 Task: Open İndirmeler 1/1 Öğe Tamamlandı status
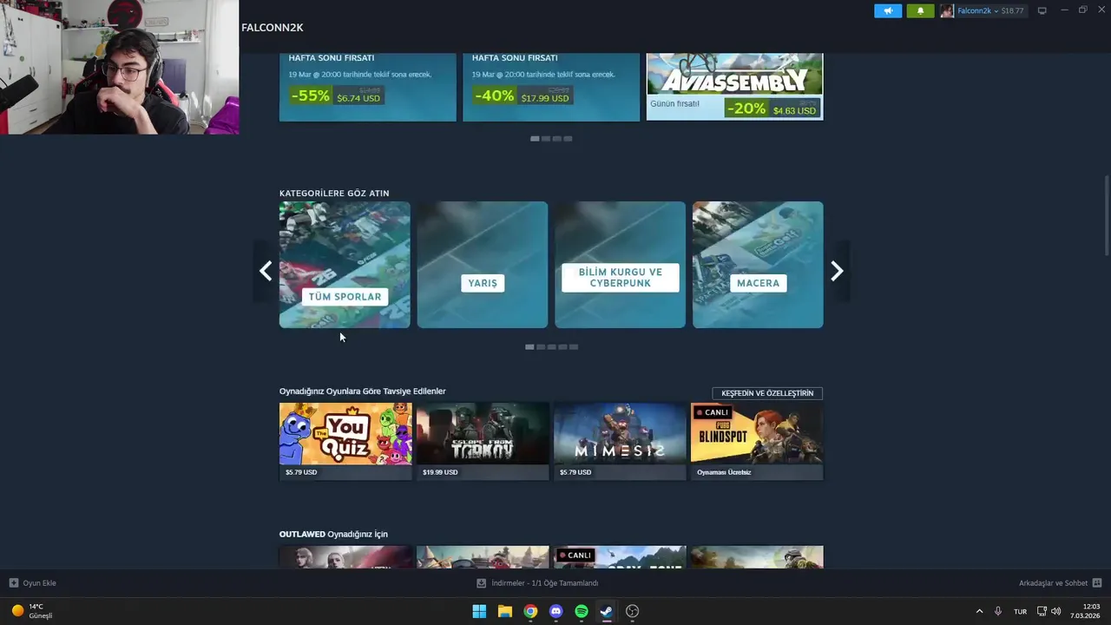pyautogui.click(x=545, y=583)
